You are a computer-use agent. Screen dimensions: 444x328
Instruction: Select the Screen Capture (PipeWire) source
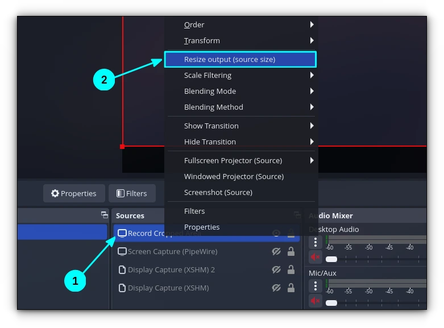click(206, 251)
